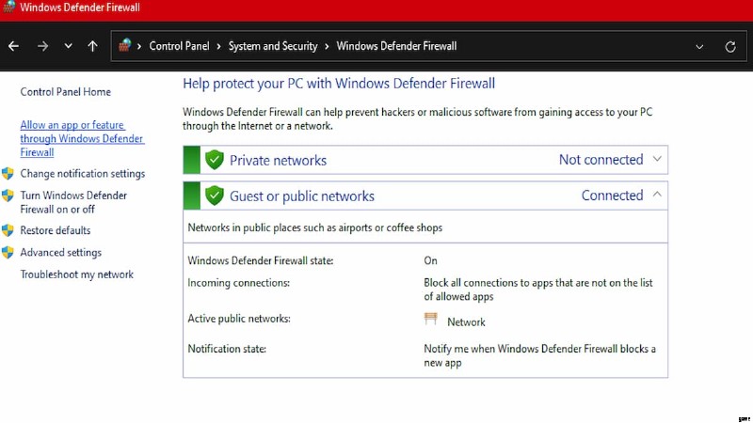Click shield icon beside Restore defaults
753x423 pixels.
[8, 230]
